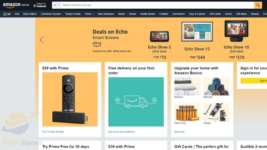Select the Bedroom category image
Viewport: 267px width, 150px height.
point(187,86)
